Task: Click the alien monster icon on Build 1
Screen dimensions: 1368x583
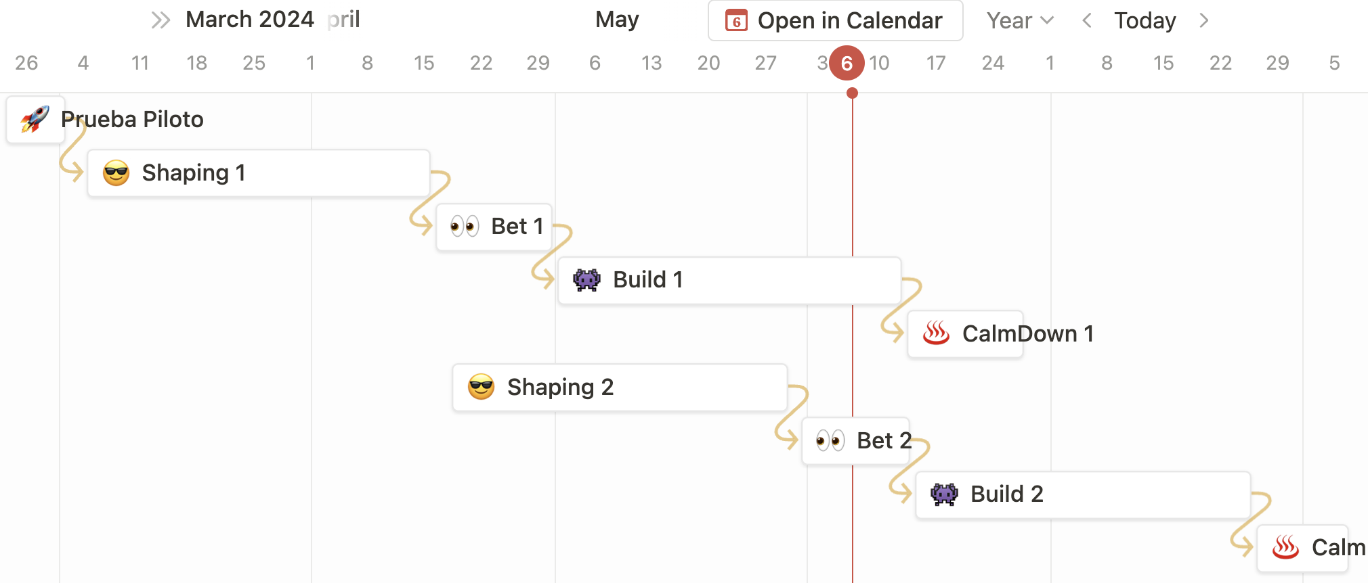Action: coord(587,280)
